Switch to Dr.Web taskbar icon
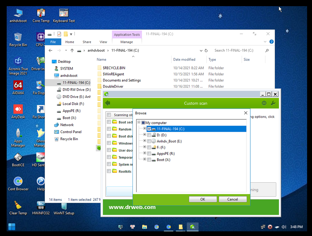This screenshot has width=312, height=236. click(192, 227)
